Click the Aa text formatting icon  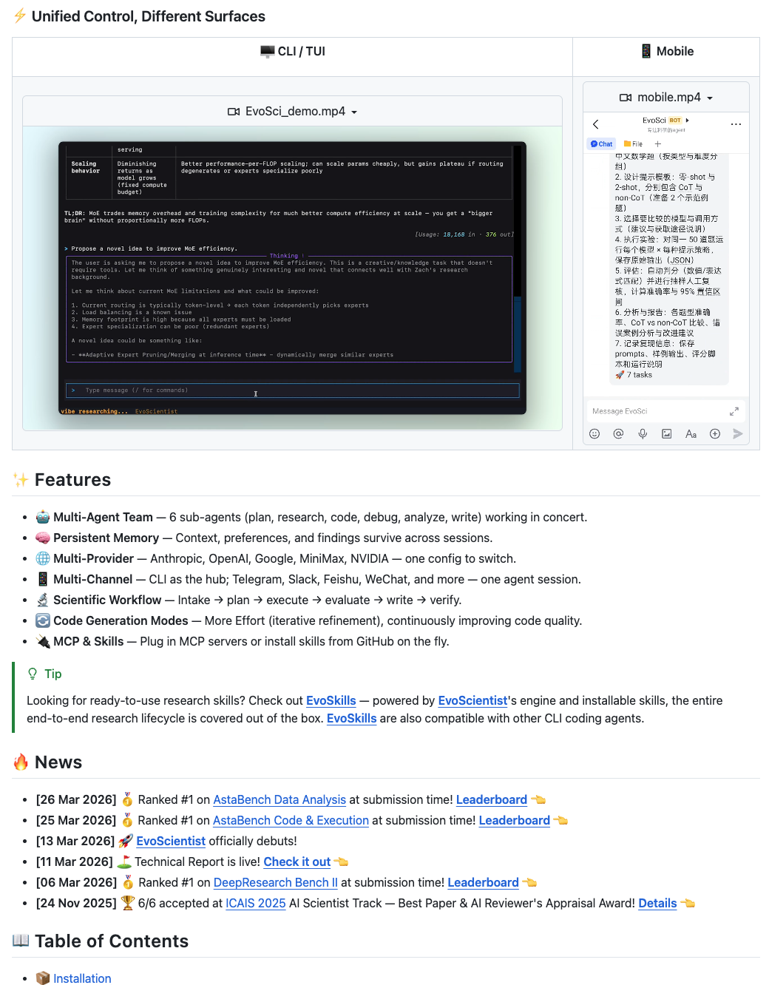pyautogui.click(x=691, y=434)
